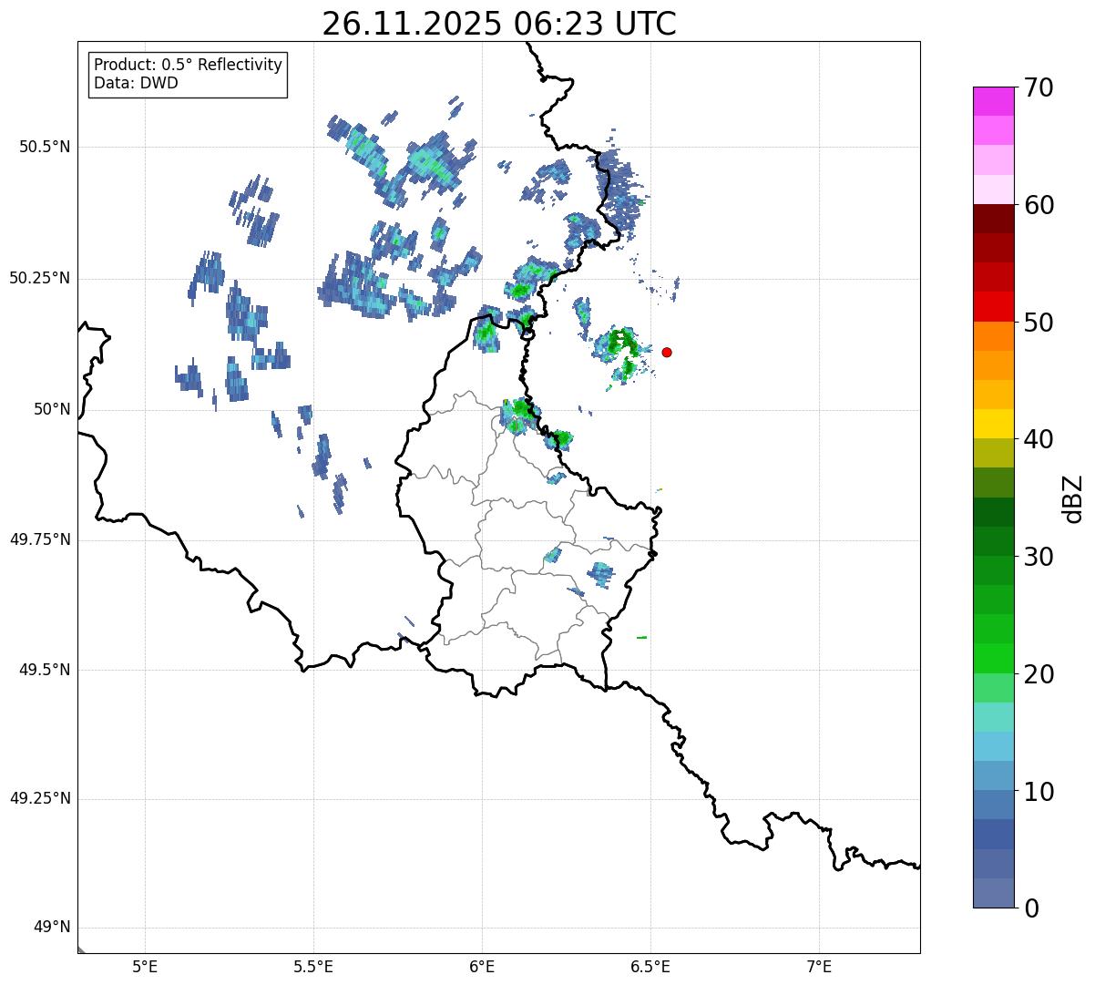Image resolution: width=1095 pixels, height=985 pixels.
Task: Click the 'Product: 0.5° Reflectivity' text
Action: (189, 65)
